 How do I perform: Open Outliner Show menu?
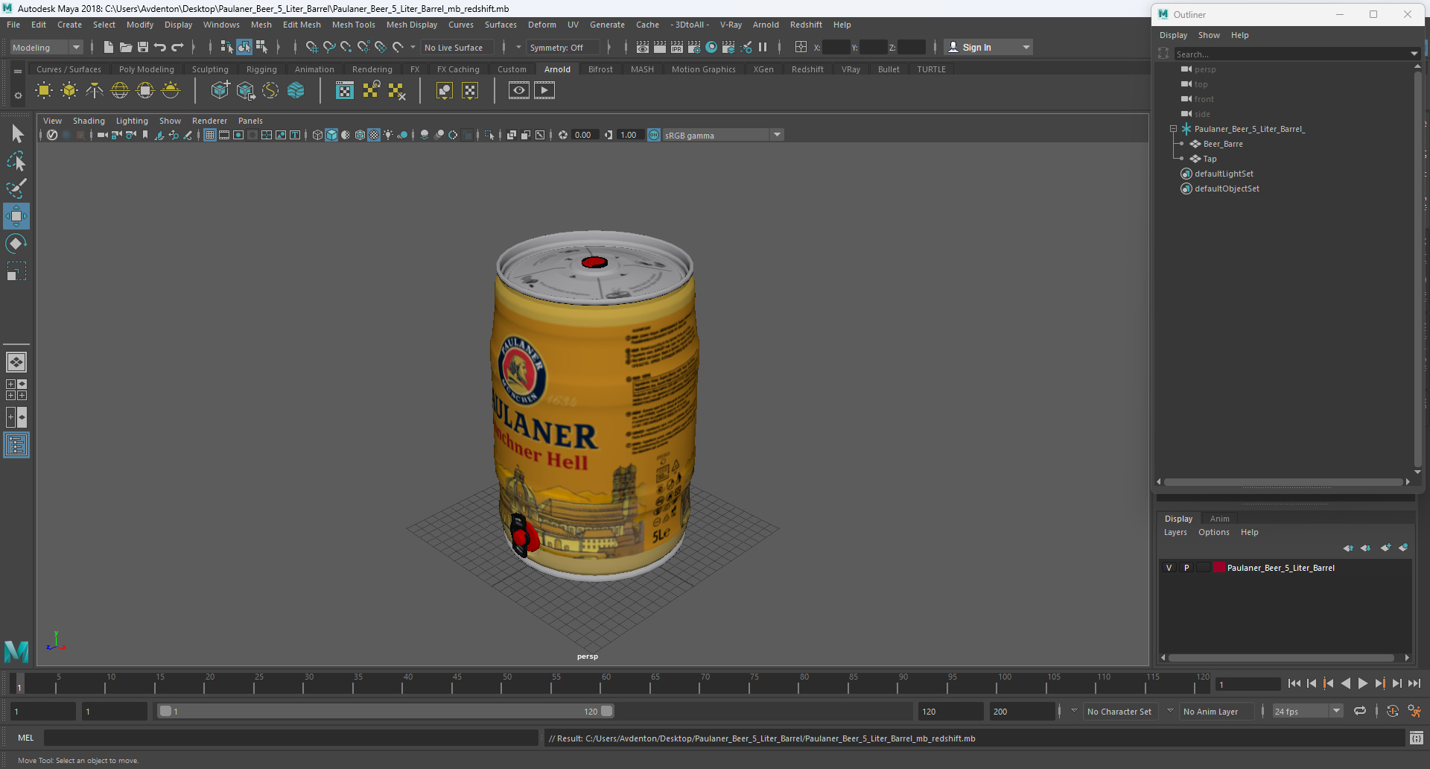tap(1208, 35)
